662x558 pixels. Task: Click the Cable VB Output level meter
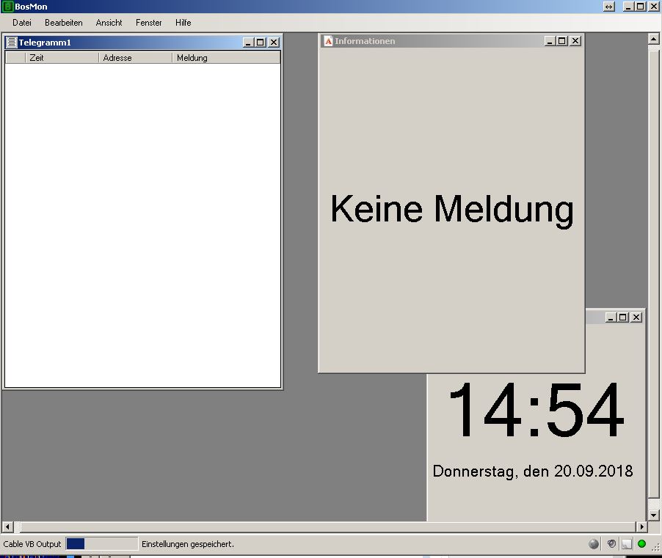coord(102,544)
